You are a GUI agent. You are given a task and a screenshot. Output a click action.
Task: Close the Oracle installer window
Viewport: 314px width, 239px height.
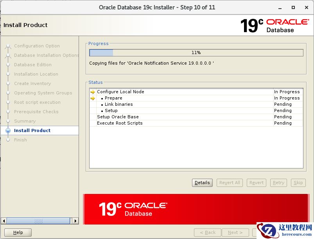pos(307,7)
